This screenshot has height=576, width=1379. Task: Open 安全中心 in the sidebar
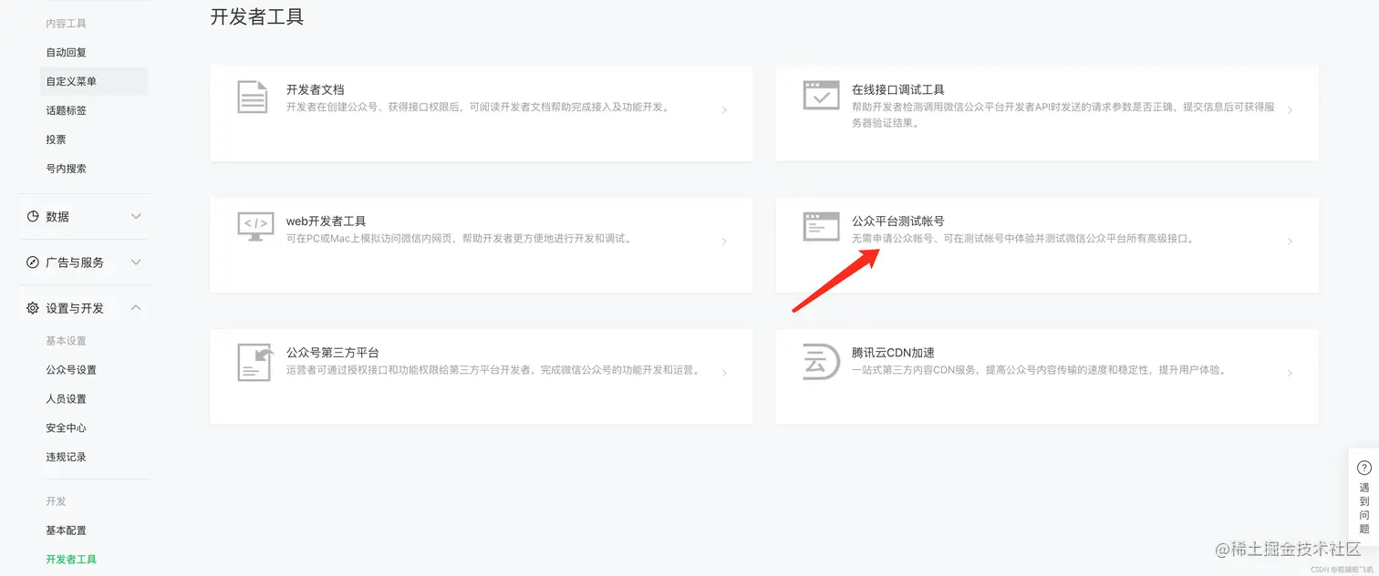tap(67, 428)
